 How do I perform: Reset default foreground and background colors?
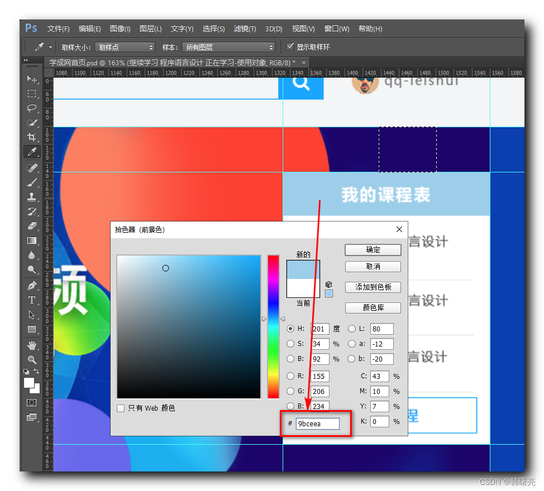point(26,372)
